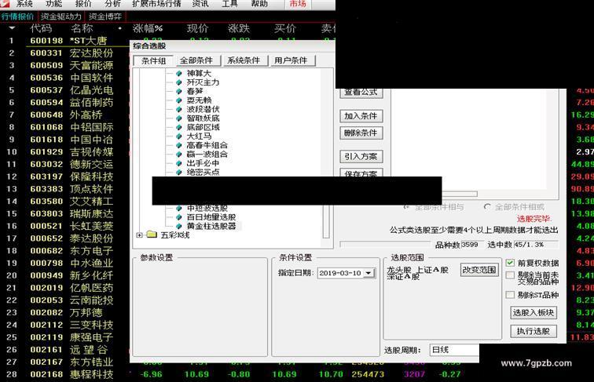
Task: Click the red 市场 menu tab
Action: (298, 4)
